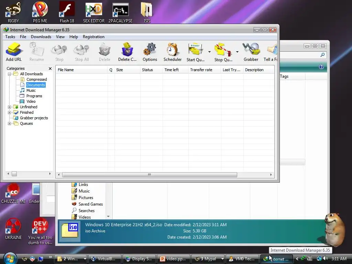This screenshot has height=264, width=352.
Task: Select the Compressed category
Action: pyautogui.click(x=36, y=79)
